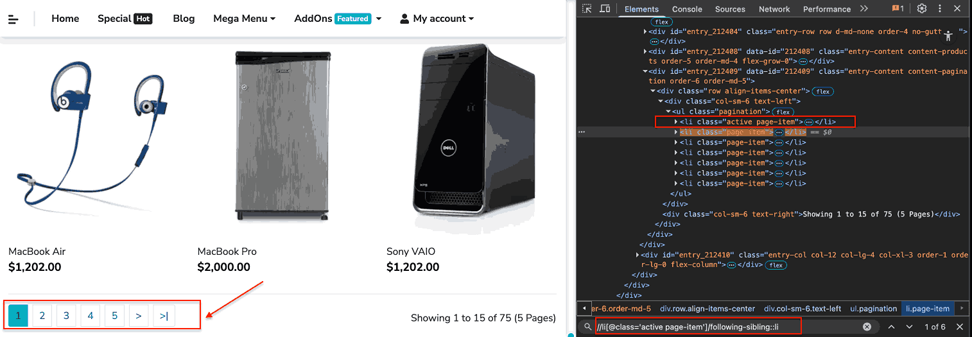Switch to the Sources tab

(x=730, y=9)
